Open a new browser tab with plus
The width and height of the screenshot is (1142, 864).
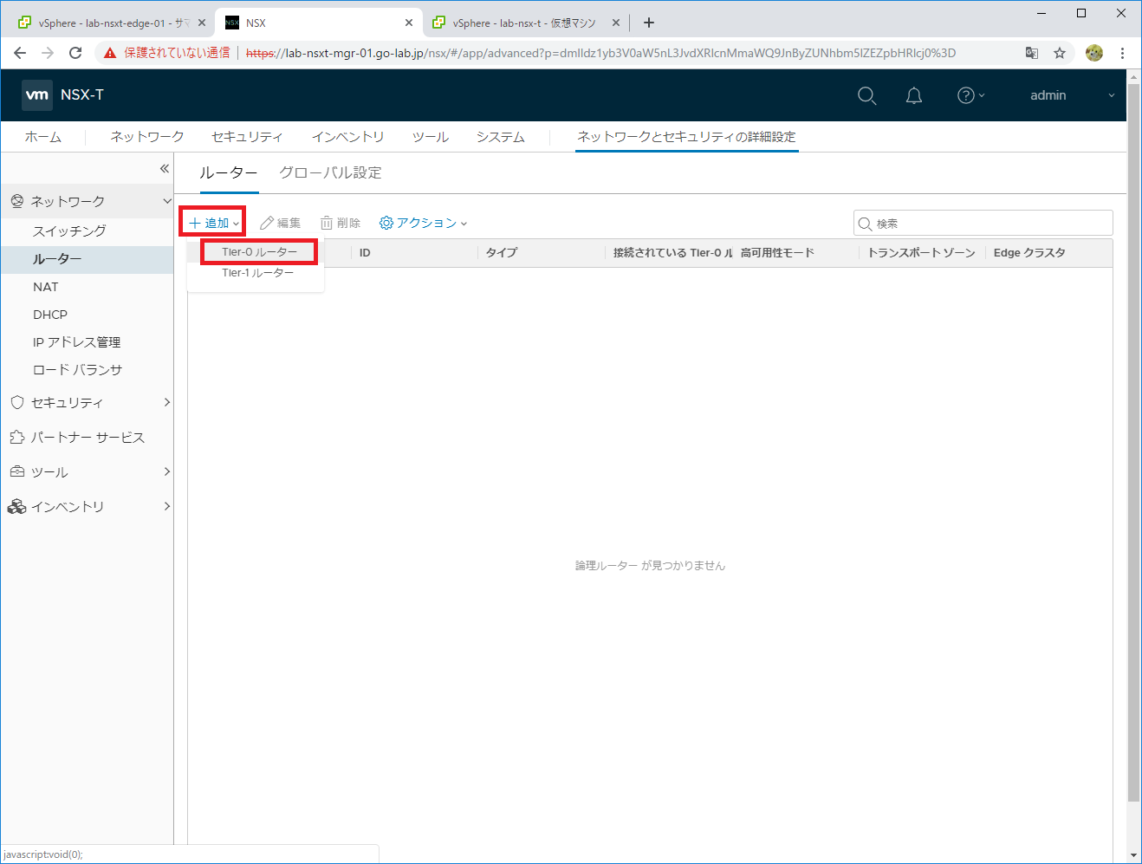click(649, 23)
